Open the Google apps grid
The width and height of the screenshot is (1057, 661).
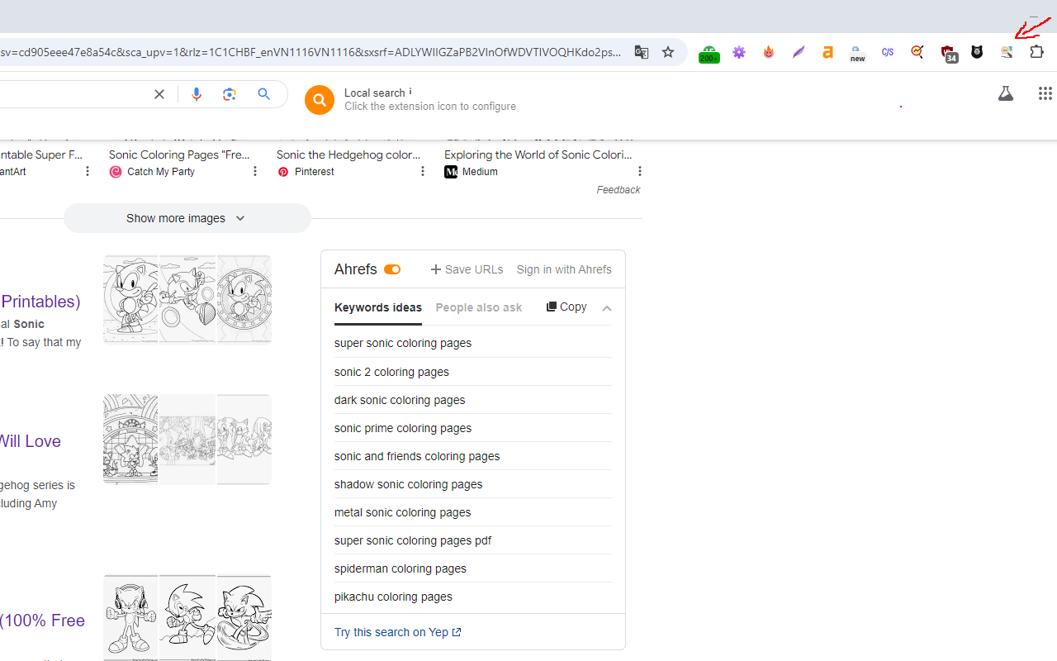coord(1045,93)
